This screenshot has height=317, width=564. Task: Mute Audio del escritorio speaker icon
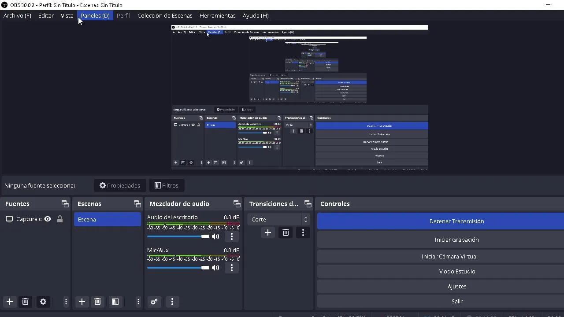tap(215, 236)
